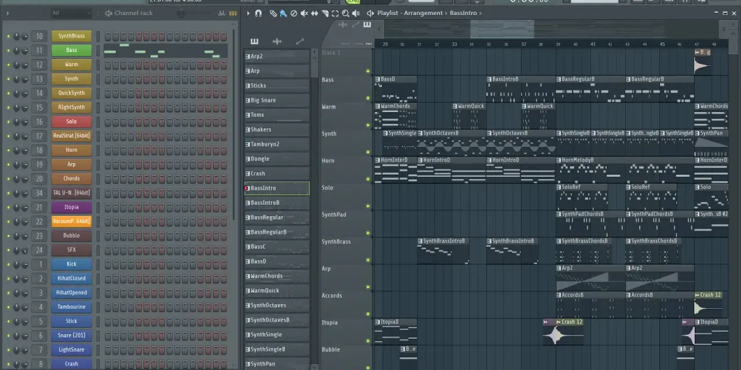Open the Bubble channel button
This screenshot has width=741, height=370.
point(71,235)
